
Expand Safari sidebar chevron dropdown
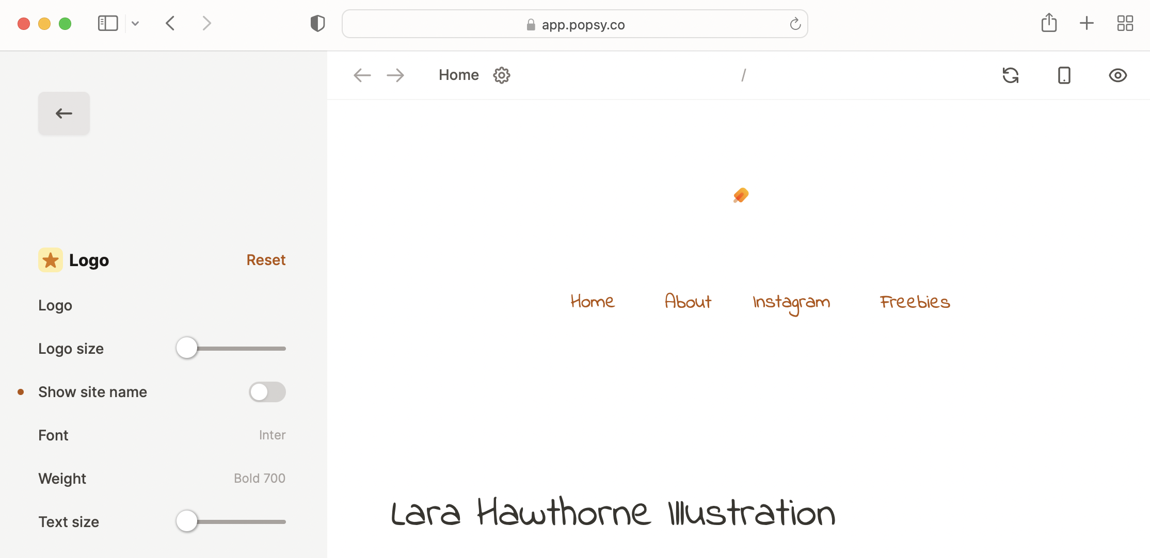pos(135,24)
